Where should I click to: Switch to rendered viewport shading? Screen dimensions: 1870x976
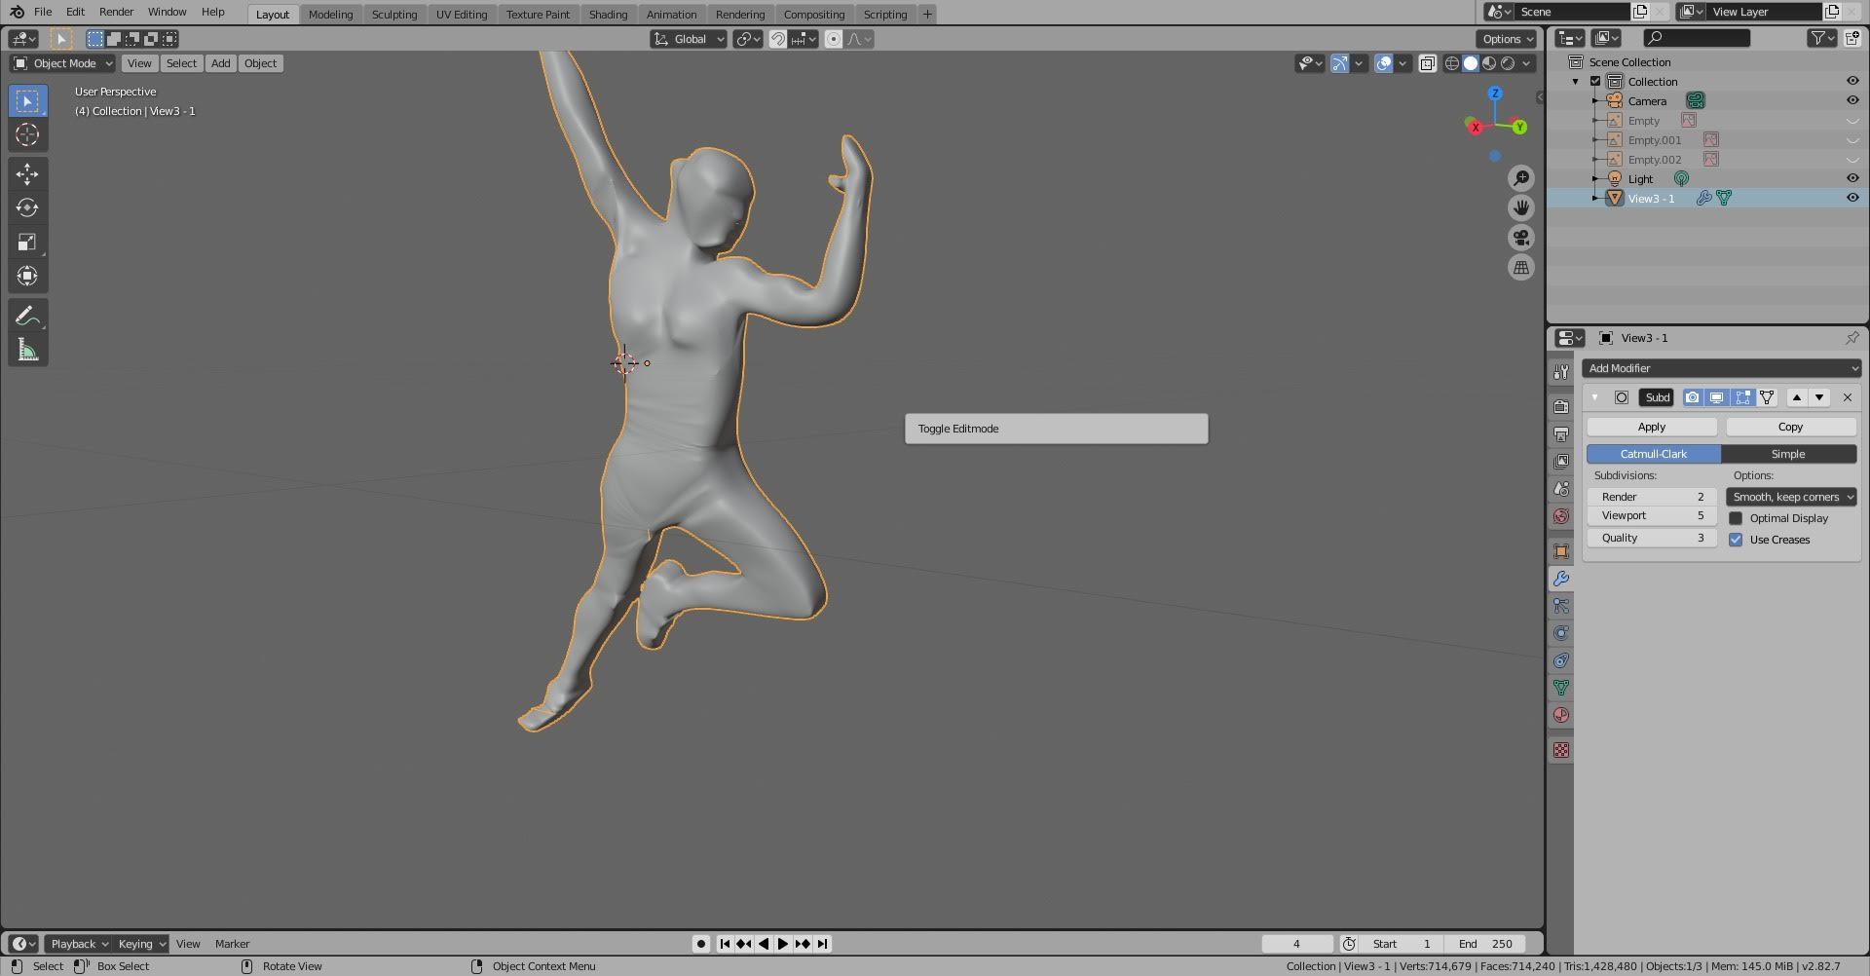tap(1508, 63)
